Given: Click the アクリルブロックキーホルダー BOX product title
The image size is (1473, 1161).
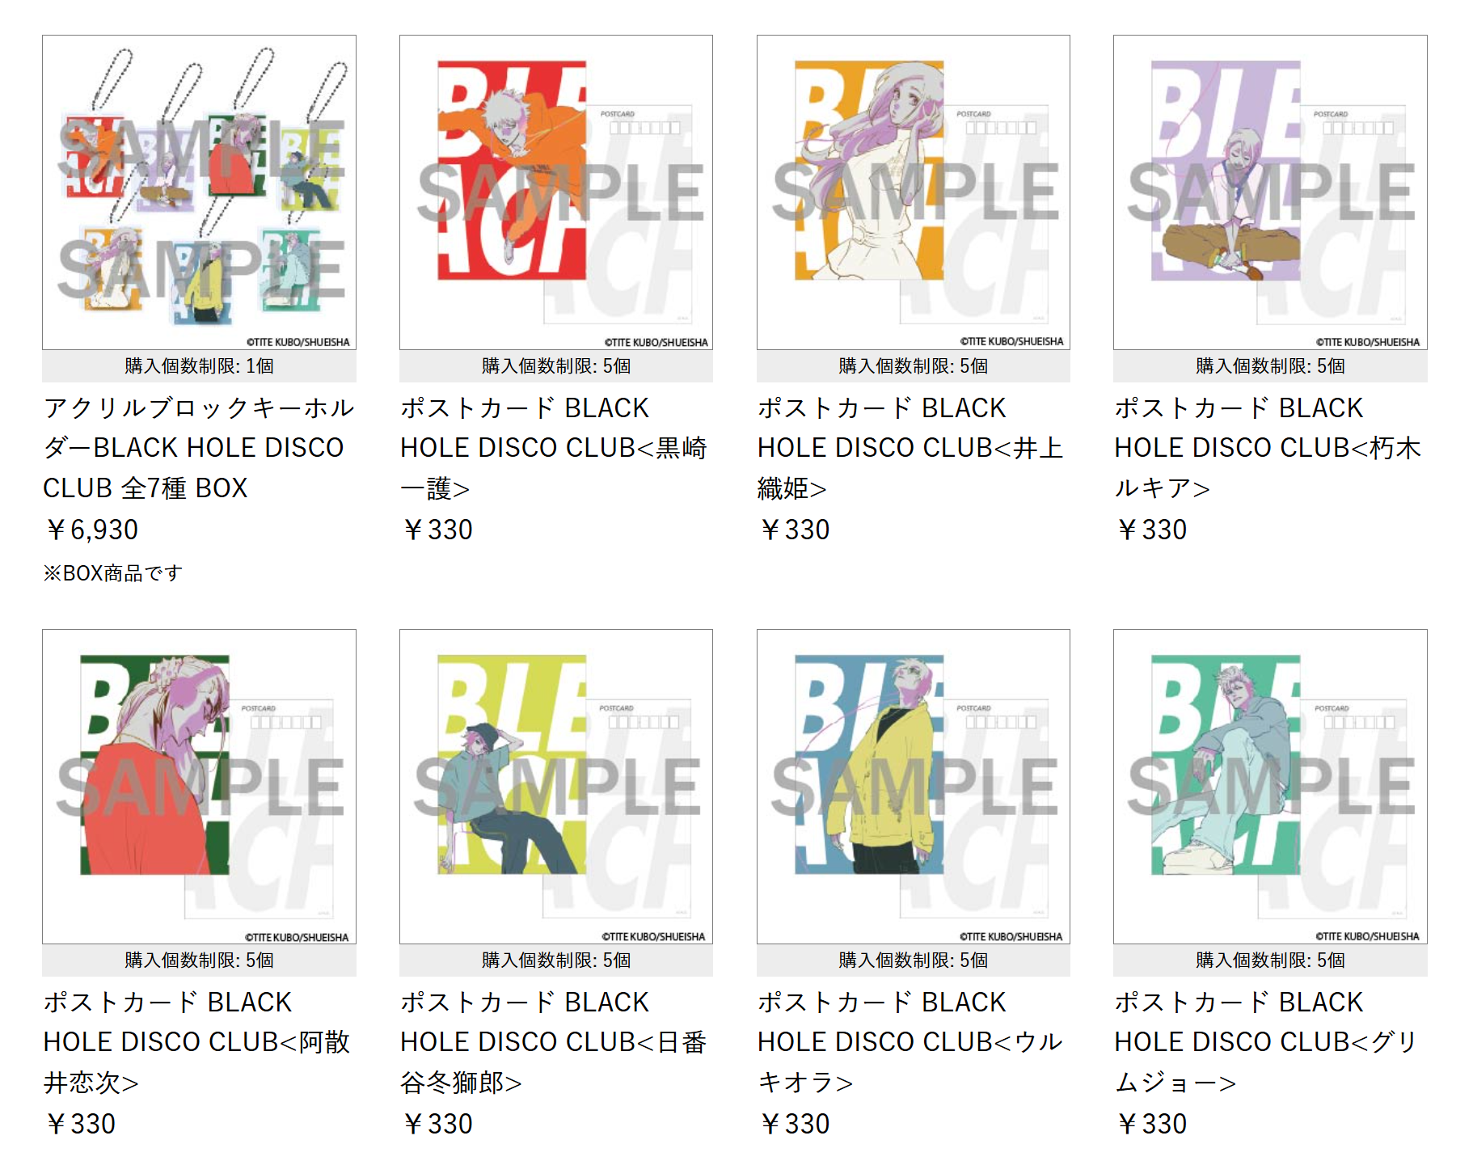Looking at the screenshot, I should [x=199, y=448].
